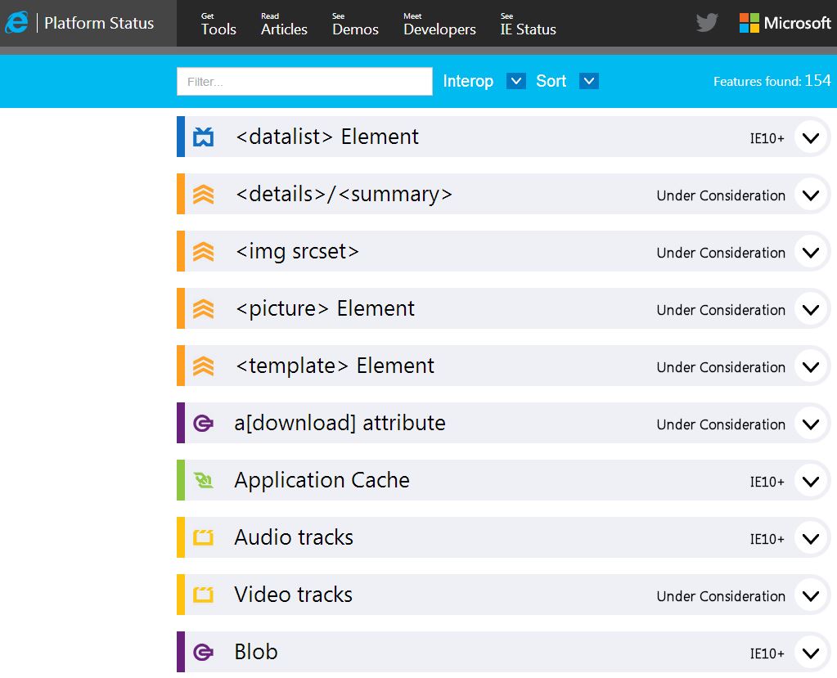Open the Twitter bird icon
Viewport: 837px width, 678px height.
click(x=707, y=23)
